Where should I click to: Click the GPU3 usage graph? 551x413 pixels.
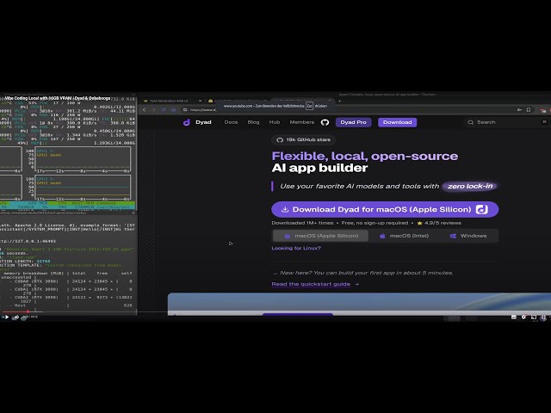pos(83,188)
